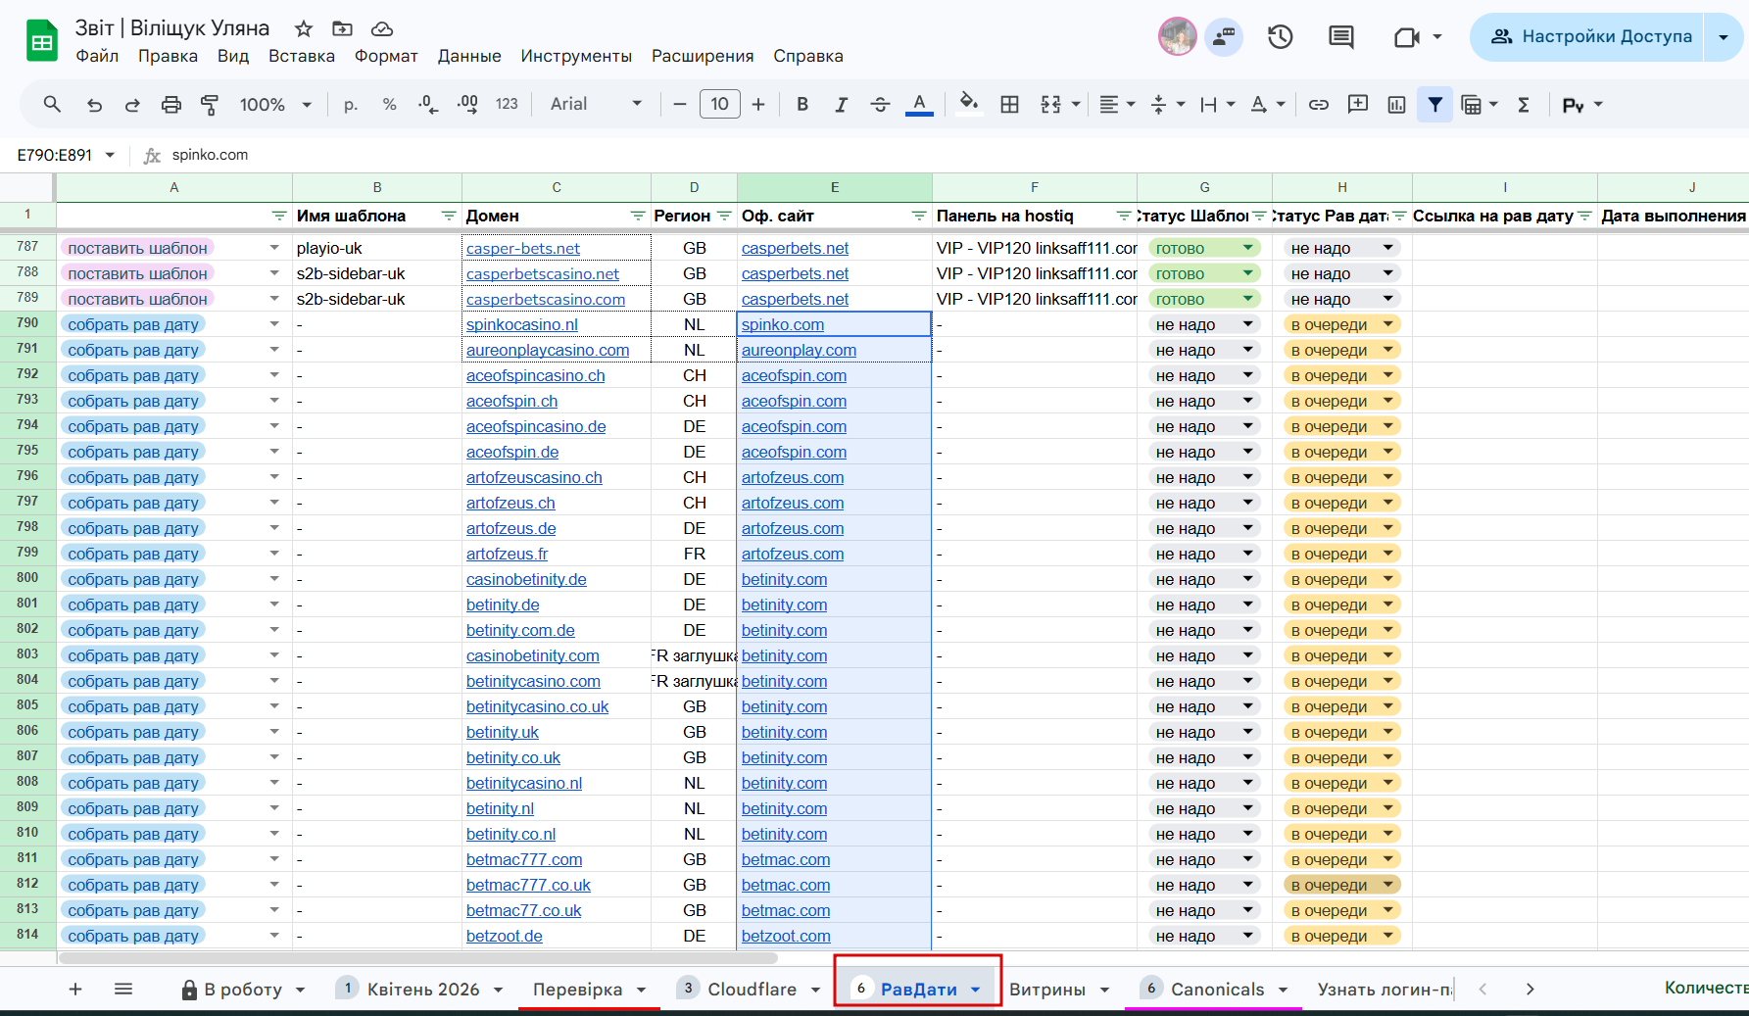Open the borders tool
The width and height of the screenshot is (1749, 1016).
pos(1009,105)
